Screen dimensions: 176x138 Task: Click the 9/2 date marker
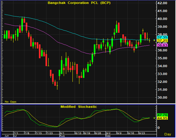(x=108, y=133)
